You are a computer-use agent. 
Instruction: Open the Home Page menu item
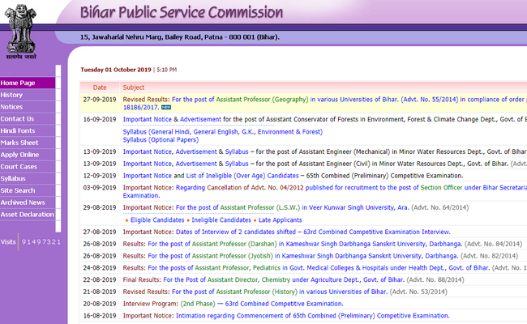18,83
